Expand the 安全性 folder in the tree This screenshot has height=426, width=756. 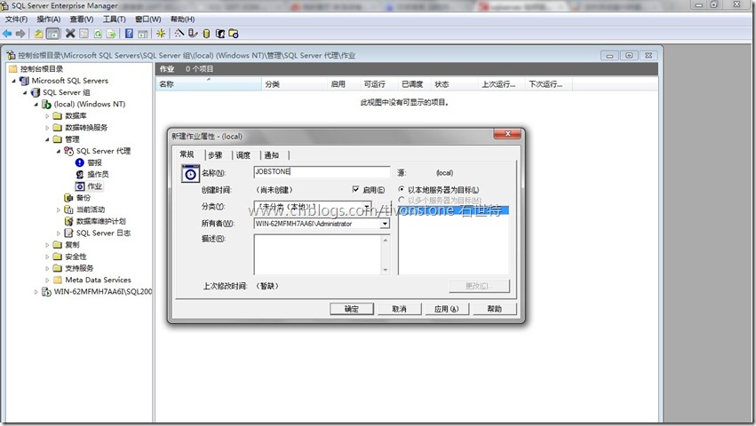[x=47, y=256]
